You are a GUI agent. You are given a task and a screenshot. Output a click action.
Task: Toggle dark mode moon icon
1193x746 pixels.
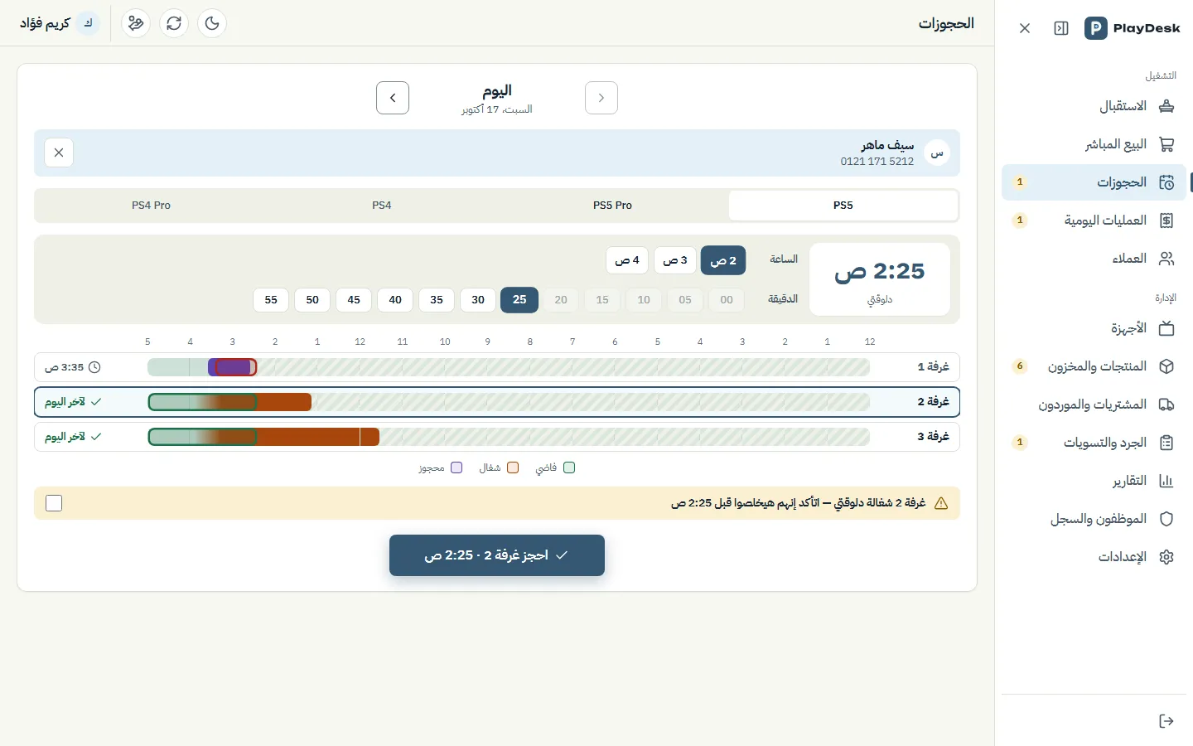click(212, 23)
